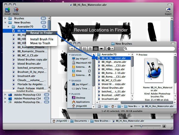Open Applications in Finder PLACES
This screenshot has width=179, height=135.
click(x=81, y=102)
